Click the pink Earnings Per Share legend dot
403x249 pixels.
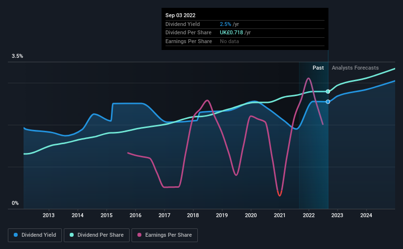(139, 235)
